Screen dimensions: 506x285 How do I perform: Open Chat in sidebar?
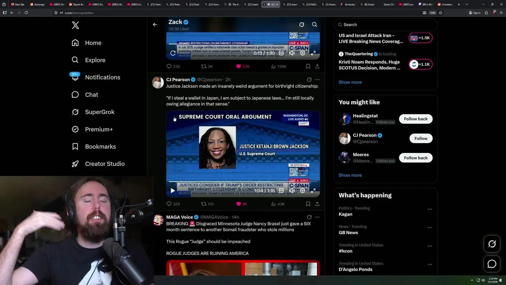(x=85, y=95)
